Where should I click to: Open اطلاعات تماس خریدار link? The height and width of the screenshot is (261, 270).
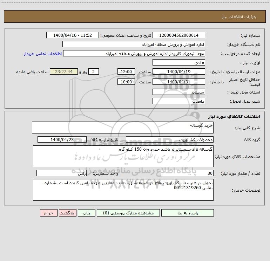tap(43, 54)
